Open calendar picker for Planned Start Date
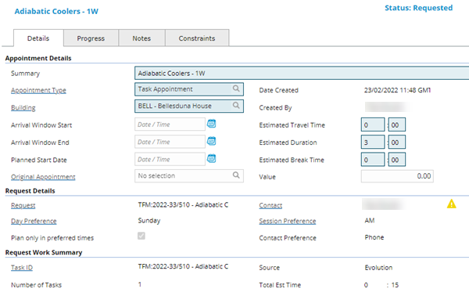This screenshot has width=469, height=296. point(212,158)
